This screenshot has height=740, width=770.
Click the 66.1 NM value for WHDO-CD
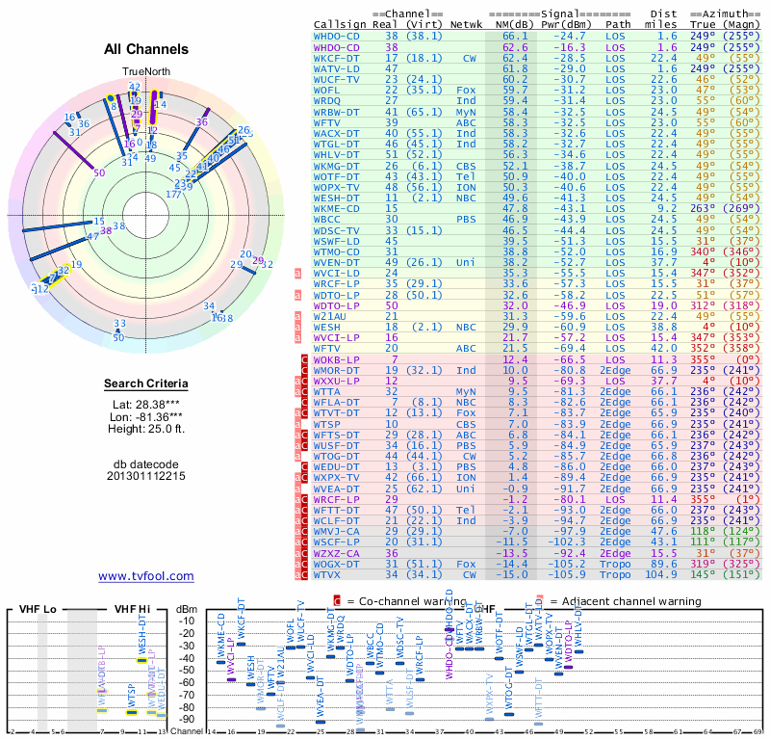point(515,37)
